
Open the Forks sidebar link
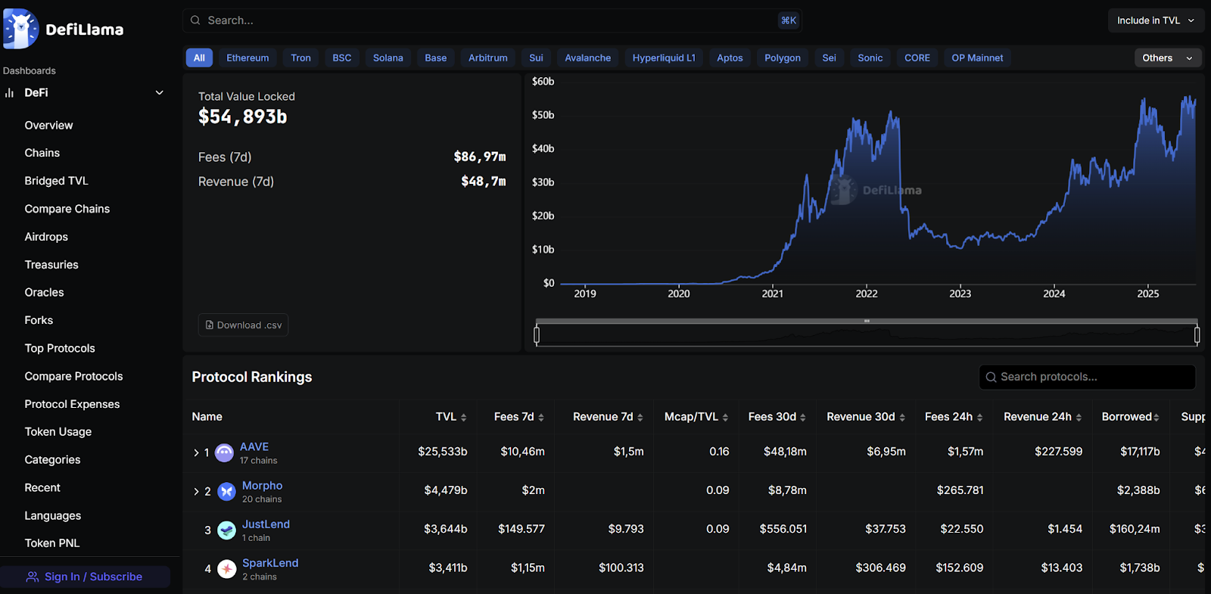[x=39, y=320]
